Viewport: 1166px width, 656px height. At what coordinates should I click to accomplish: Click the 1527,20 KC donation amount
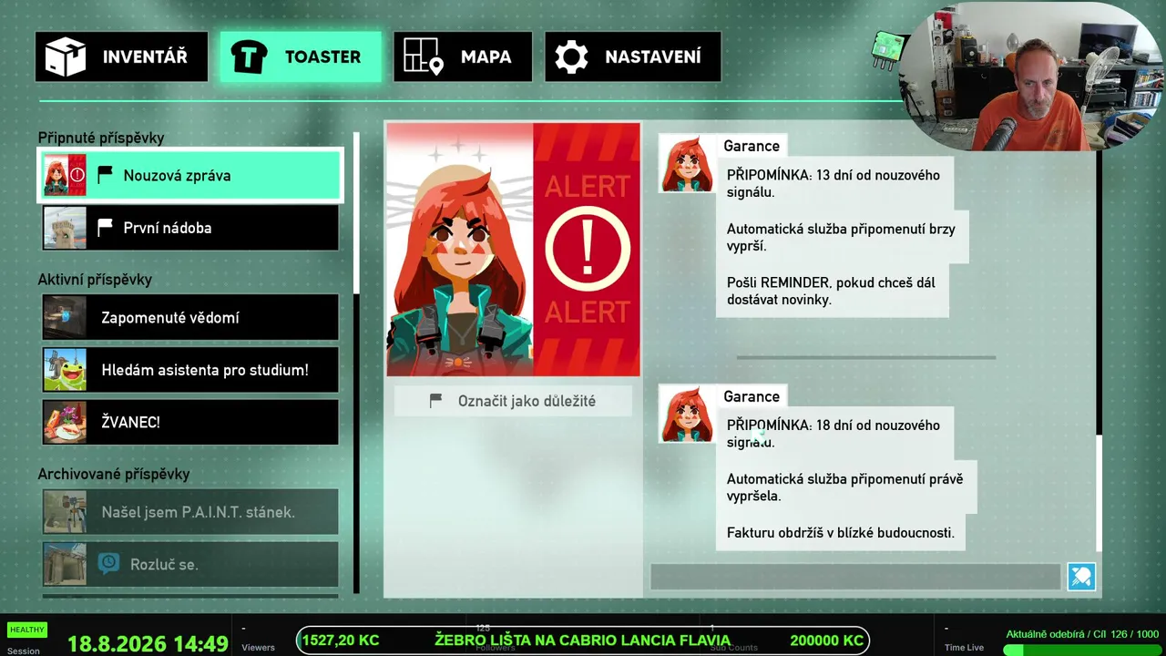point(341,641)
